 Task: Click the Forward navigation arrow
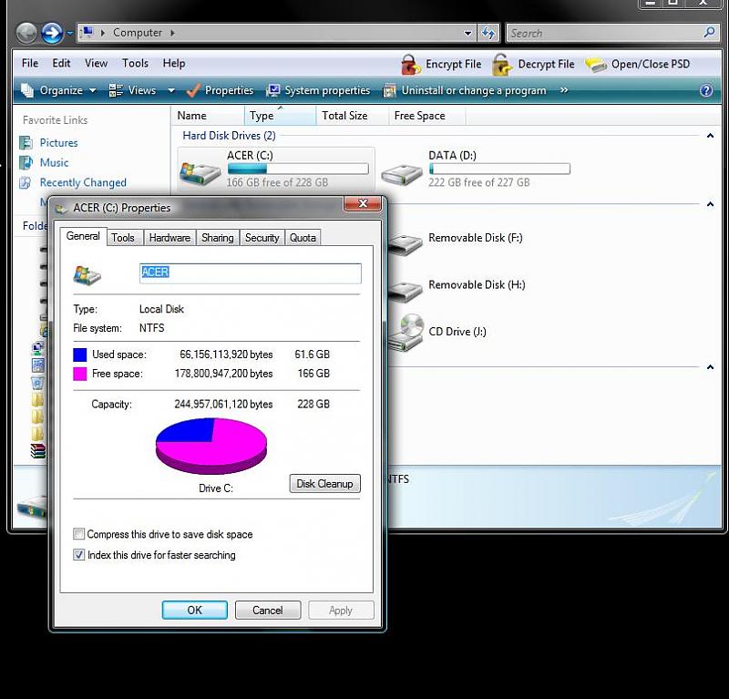coord(52,33)
